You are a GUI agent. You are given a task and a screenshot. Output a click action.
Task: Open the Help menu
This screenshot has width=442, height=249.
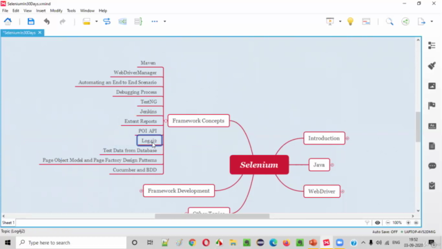(x=103, y=11)
